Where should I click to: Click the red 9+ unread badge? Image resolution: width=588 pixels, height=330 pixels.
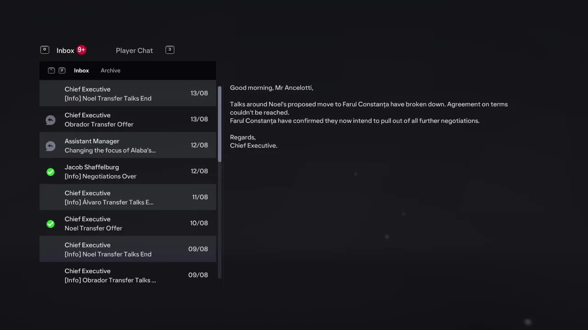click(81, 50)
